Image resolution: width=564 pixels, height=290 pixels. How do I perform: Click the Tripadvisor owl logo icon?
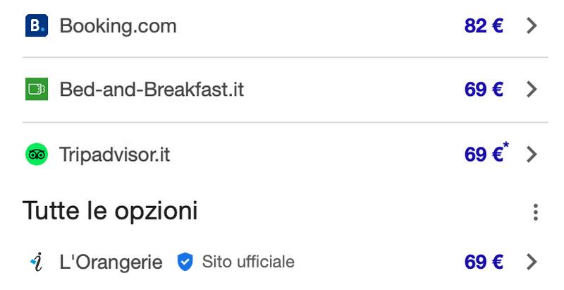tap(37, 155)
